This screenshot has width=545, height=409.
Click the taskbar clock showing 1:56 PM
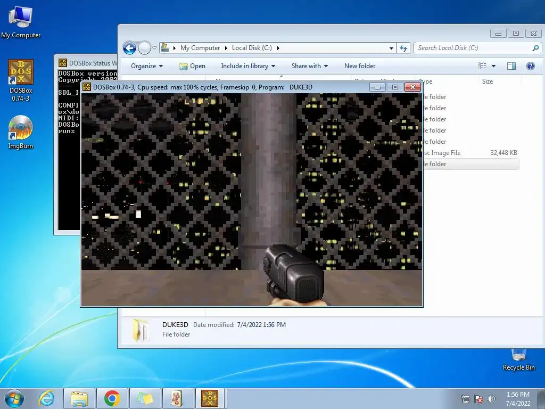click(x=518, y=399)
